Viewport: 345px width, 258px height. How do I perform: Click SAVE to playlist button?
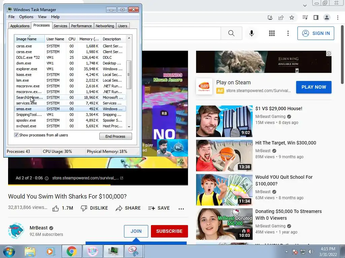[159, 208]
